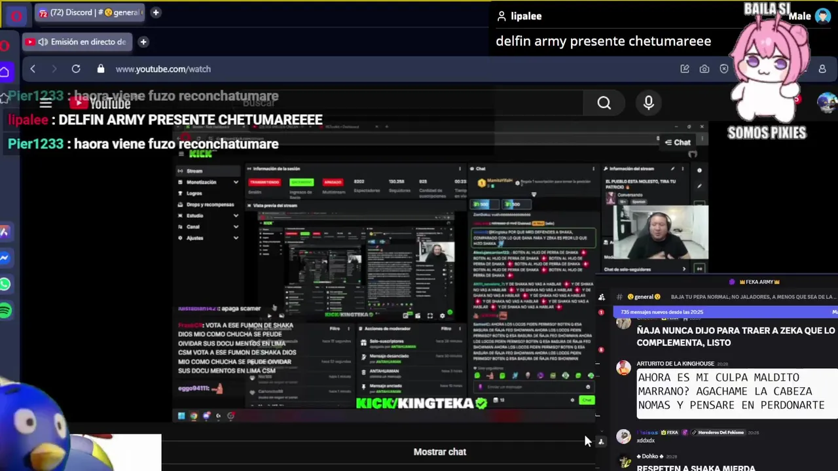This screenshot has height=471, width=838.
Task: Run YouTube search with magnifier button
Action: click(x=604, y=103)
